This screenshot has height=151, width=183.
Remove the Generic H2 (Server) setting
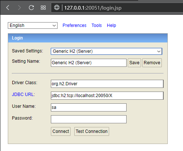tap(152, 63)
